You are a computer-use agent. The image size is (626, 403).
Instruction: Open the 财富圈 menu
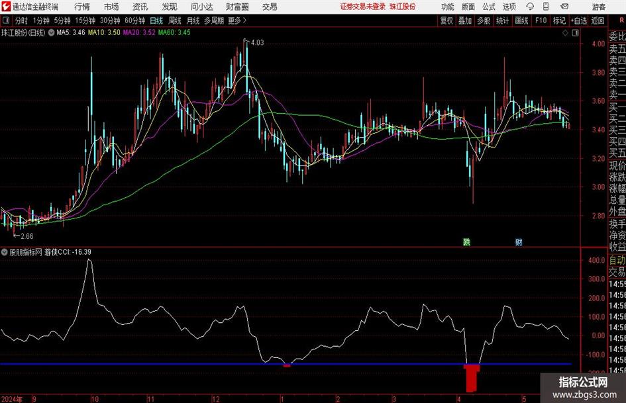click(237, 7)
